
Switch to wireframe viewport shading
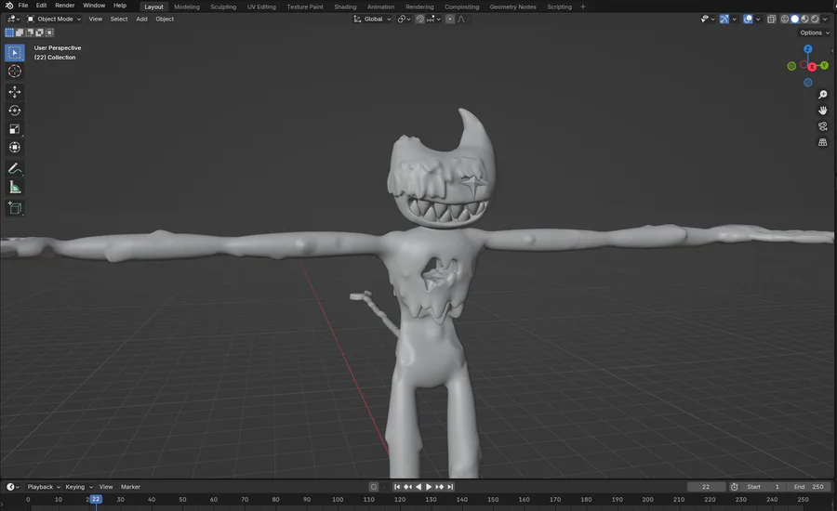coord(785,20)
